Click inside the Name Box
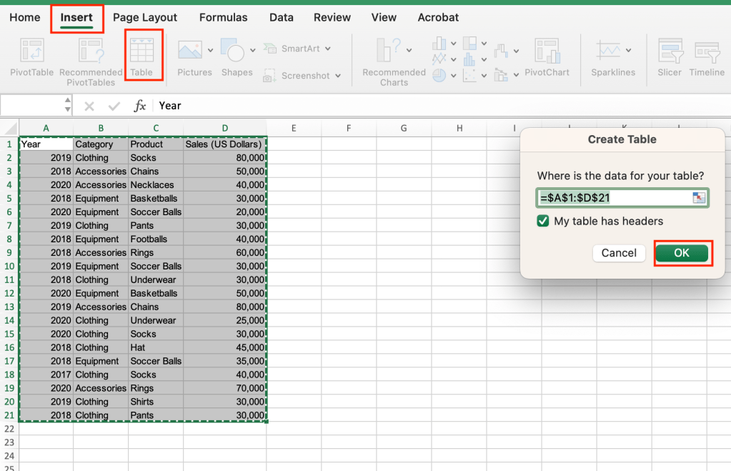Viewport: 731px width, 471px height. [31, 105]
